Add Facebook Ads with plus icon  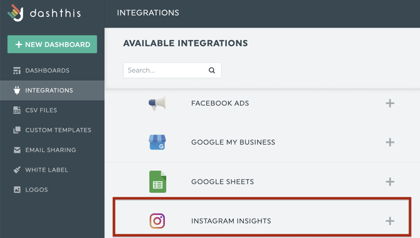(x=390, y=103)
